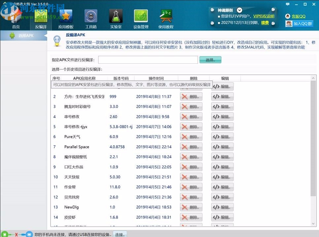Expand the 神魂颠倒 account dropdown
319x237 pixels.
(239, 10)
